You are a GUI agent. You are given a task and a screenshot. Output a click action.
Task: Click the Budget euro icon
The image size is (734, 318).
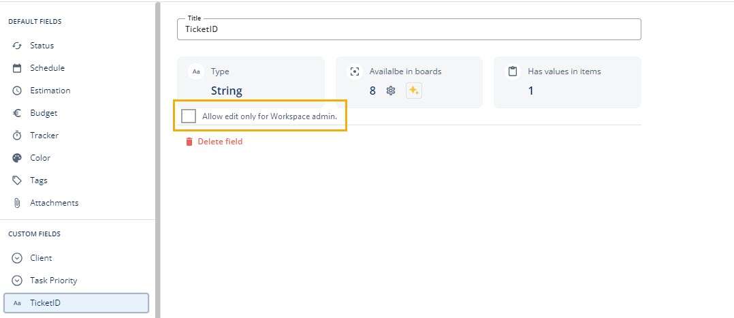click(x=17, y=113)
